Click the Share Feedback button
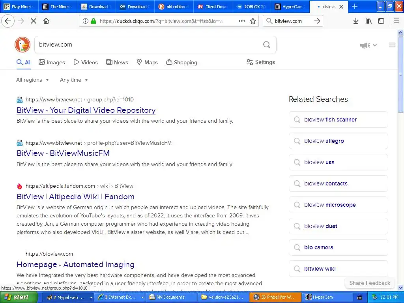Viewport: 404px width, 303px height. (x=370, y=283)
